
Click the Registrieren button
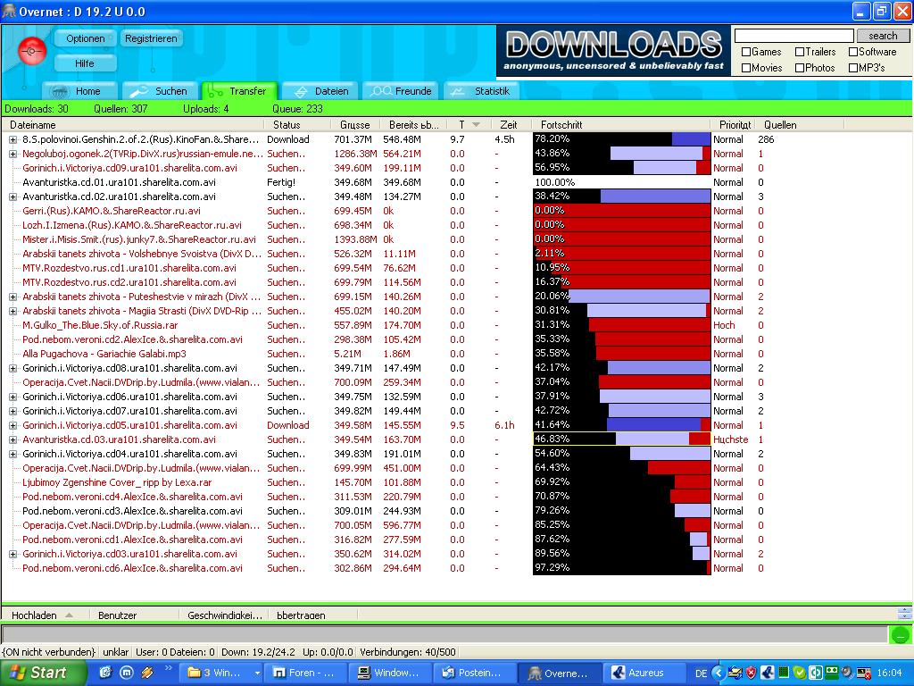[151, 38]
